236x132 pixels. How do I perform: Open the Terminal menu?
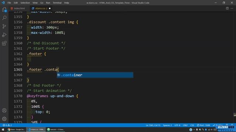57,3
